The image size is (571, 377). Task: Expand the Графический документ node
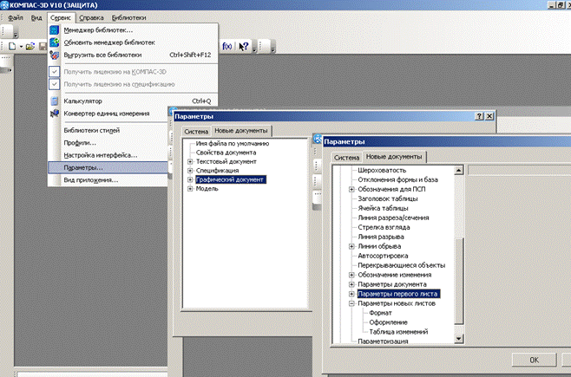tap(190, 179)
